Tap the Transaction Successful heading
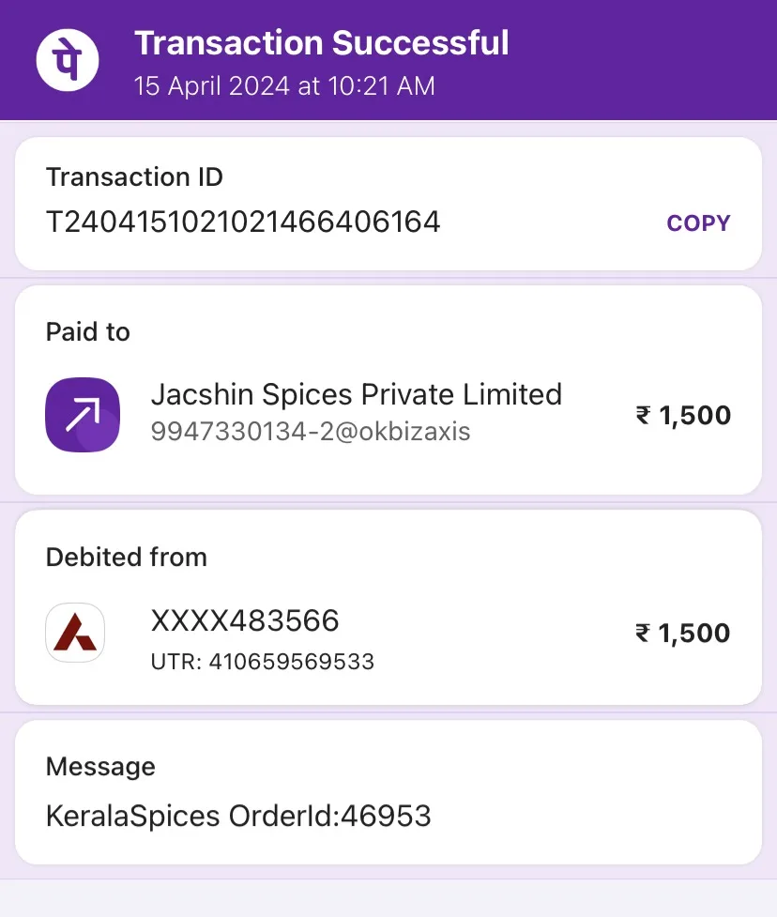The height and width of the screenshot is (917, 777). (322, 42)
